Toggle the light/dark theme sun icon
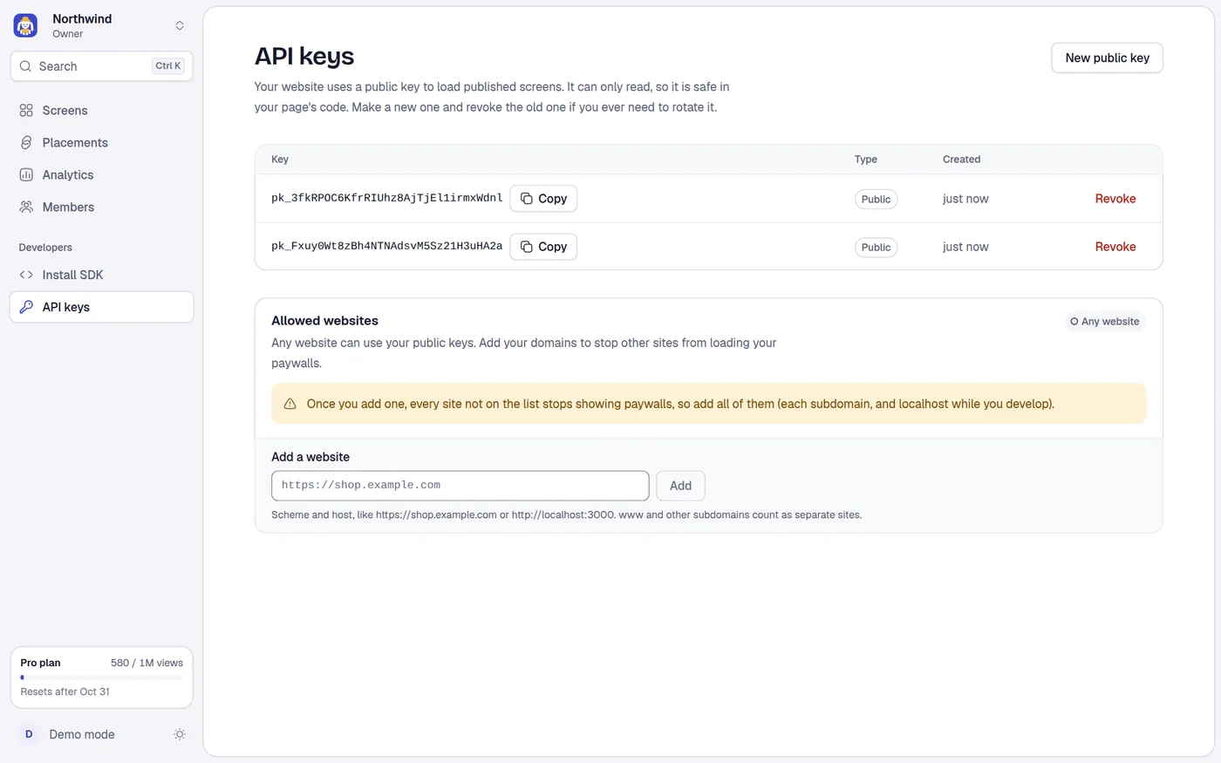 coord(180,734)
